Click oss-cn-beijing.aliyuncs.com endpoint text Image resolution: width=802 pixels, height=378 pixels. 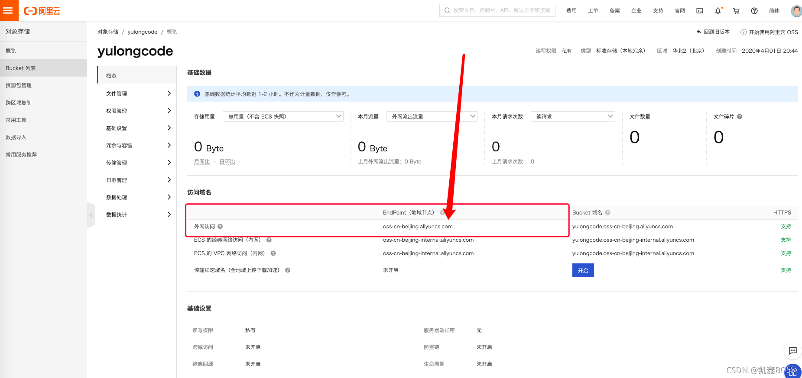tap(418, 226)
